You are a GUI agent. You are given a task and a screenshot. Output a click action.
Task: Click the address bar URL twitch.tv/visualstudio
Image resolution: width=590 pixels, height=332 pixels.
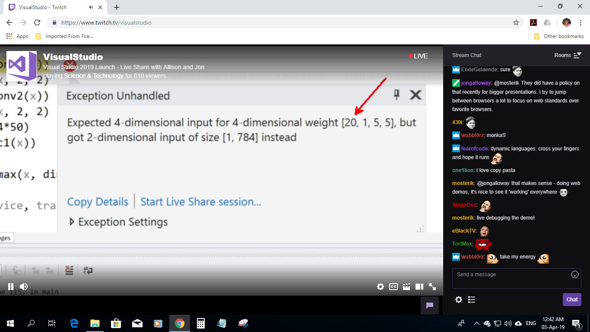coord(106,22)
